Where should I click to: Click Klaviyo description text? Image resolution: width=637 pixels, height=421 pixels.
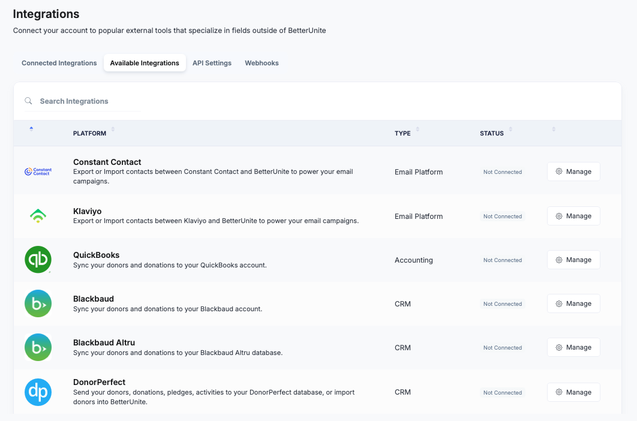(x=216, y=221)
